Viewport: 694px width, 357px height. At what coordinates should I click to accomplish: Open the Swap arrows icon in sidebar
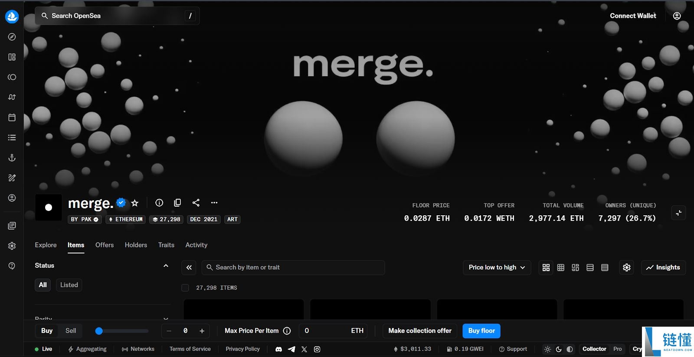click(12, 97)
